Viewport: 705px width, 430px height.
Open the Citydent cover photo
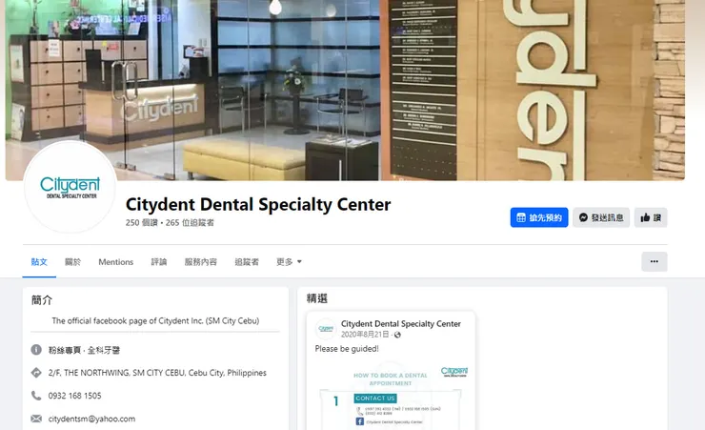345,90
